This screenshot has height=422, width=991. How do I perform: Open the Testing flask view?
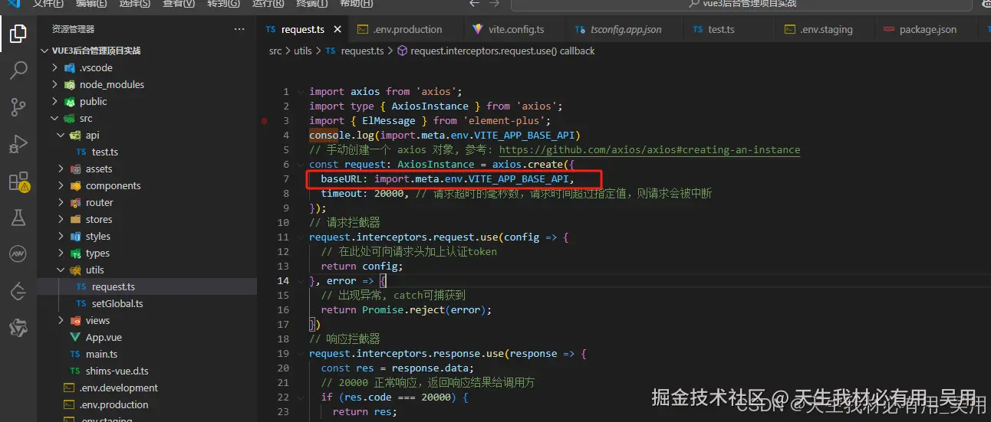[18, 218]
